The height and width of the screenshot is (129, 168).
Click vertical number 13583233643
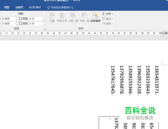pyautogui.click(x=148, y=80)
